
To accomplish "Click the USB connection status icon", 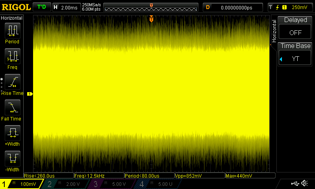I will click(295, 183).
